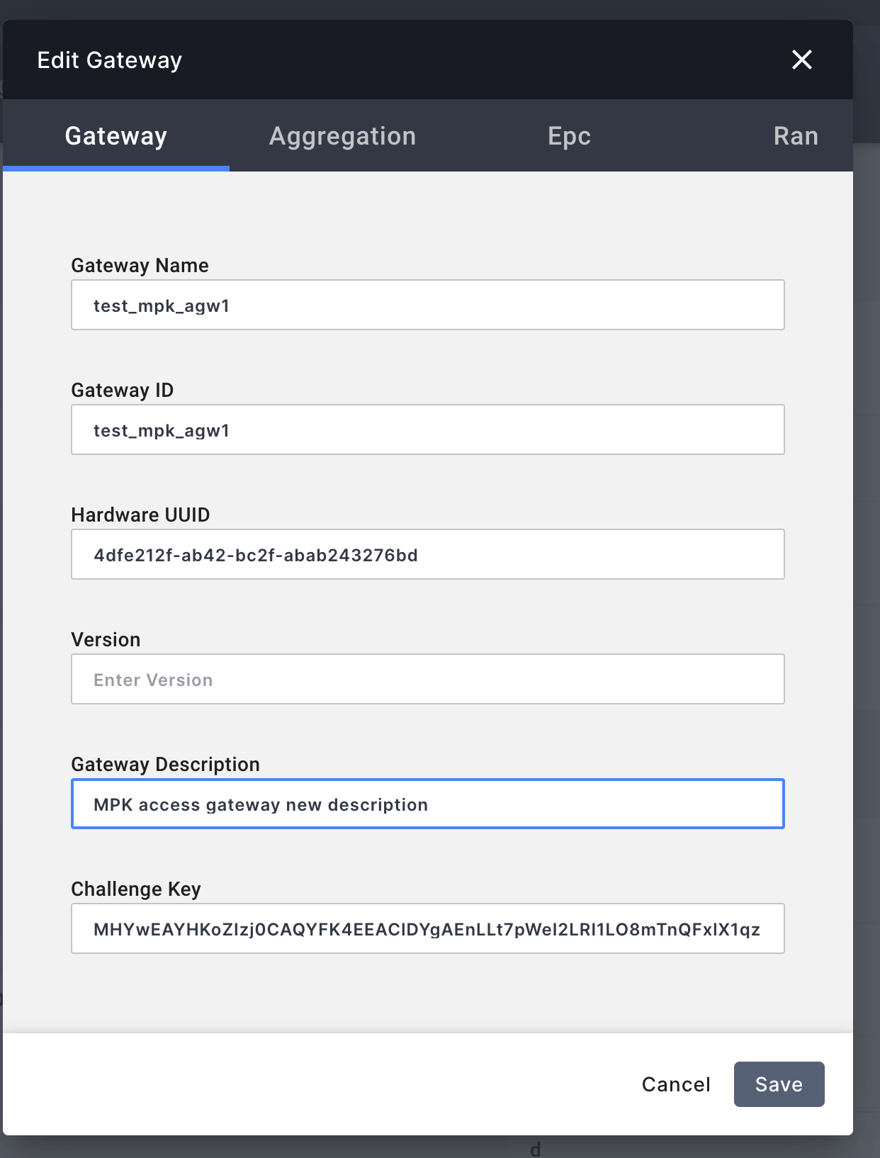Close the Edit Gateway dialog
The height and width of the screenshot is (1158, 880).
click(801, 60)
